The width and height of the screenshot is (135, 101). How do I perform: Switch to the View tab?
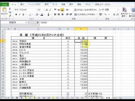(x=71, y=4)
